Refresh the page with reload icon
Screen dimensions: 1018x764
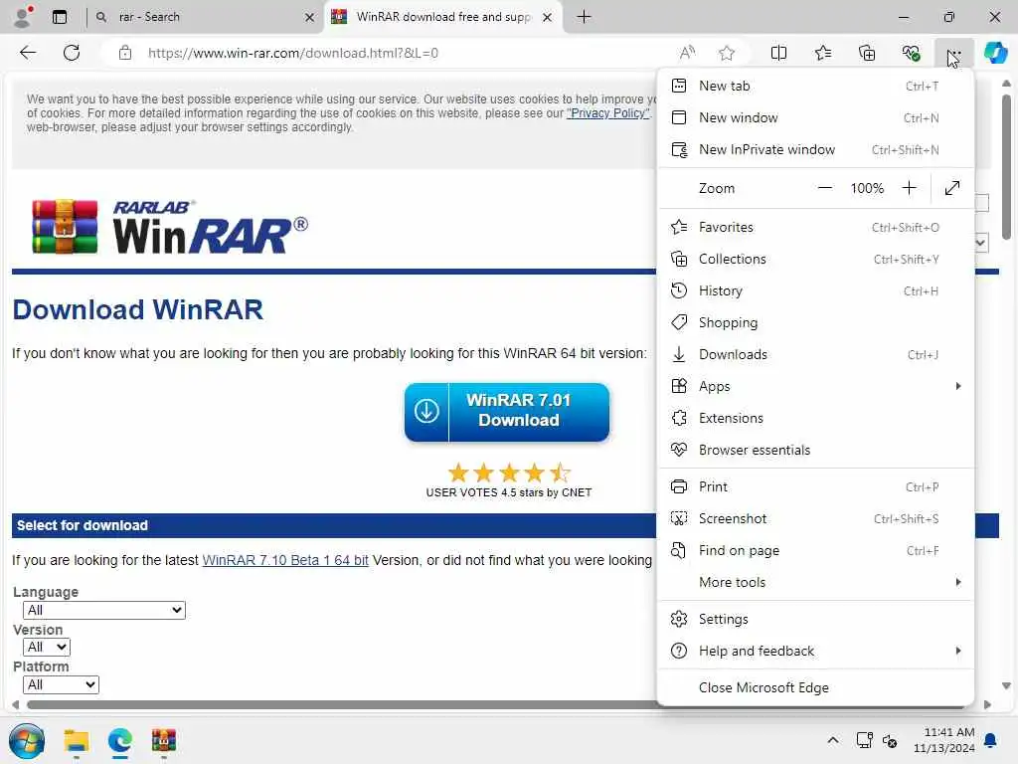click(72, 53)
